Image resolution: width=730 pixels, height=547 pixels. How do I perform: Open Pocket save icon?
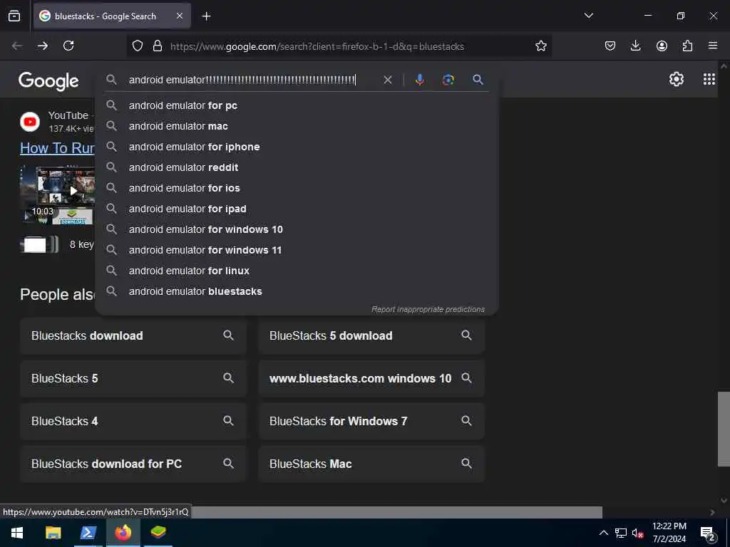(x=610, y=46)
